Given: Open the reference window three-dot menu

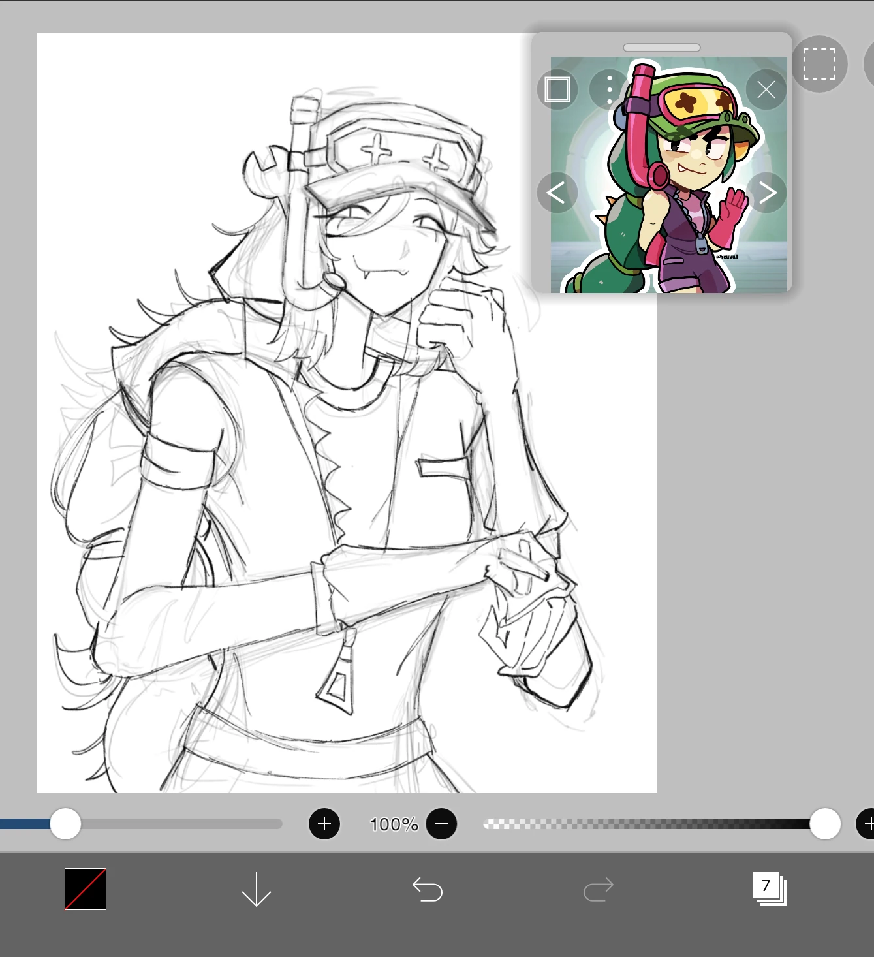Looking at the screenshot, I should pyautogui.click(x=608, y=89).
